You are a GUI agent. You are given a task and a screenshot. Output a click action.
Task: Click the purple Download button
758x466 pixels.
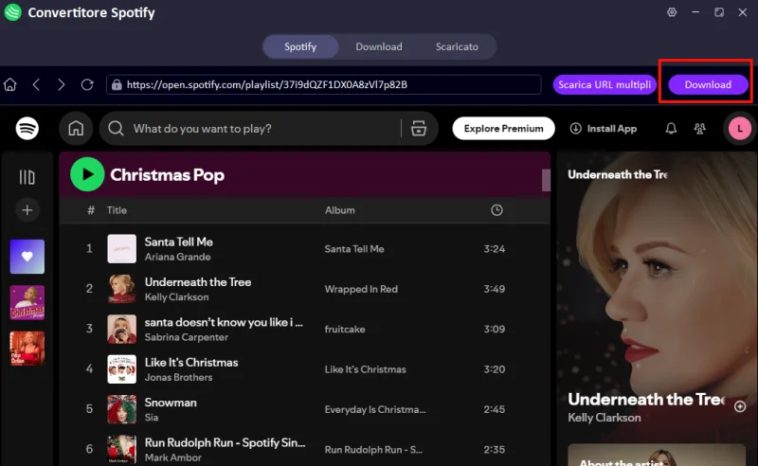[x=708, y=84]
